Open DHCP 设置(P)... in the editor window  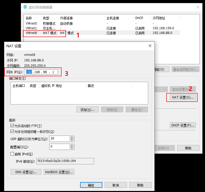[x=183, y=125]
